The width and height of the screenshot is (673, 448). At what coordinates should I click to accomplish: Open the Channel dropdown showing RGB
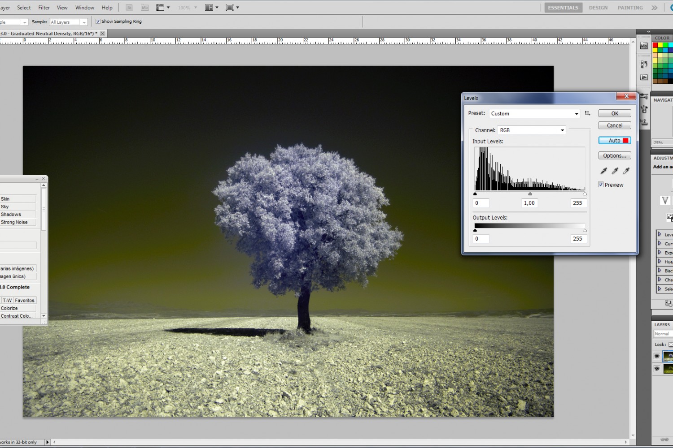532,130
